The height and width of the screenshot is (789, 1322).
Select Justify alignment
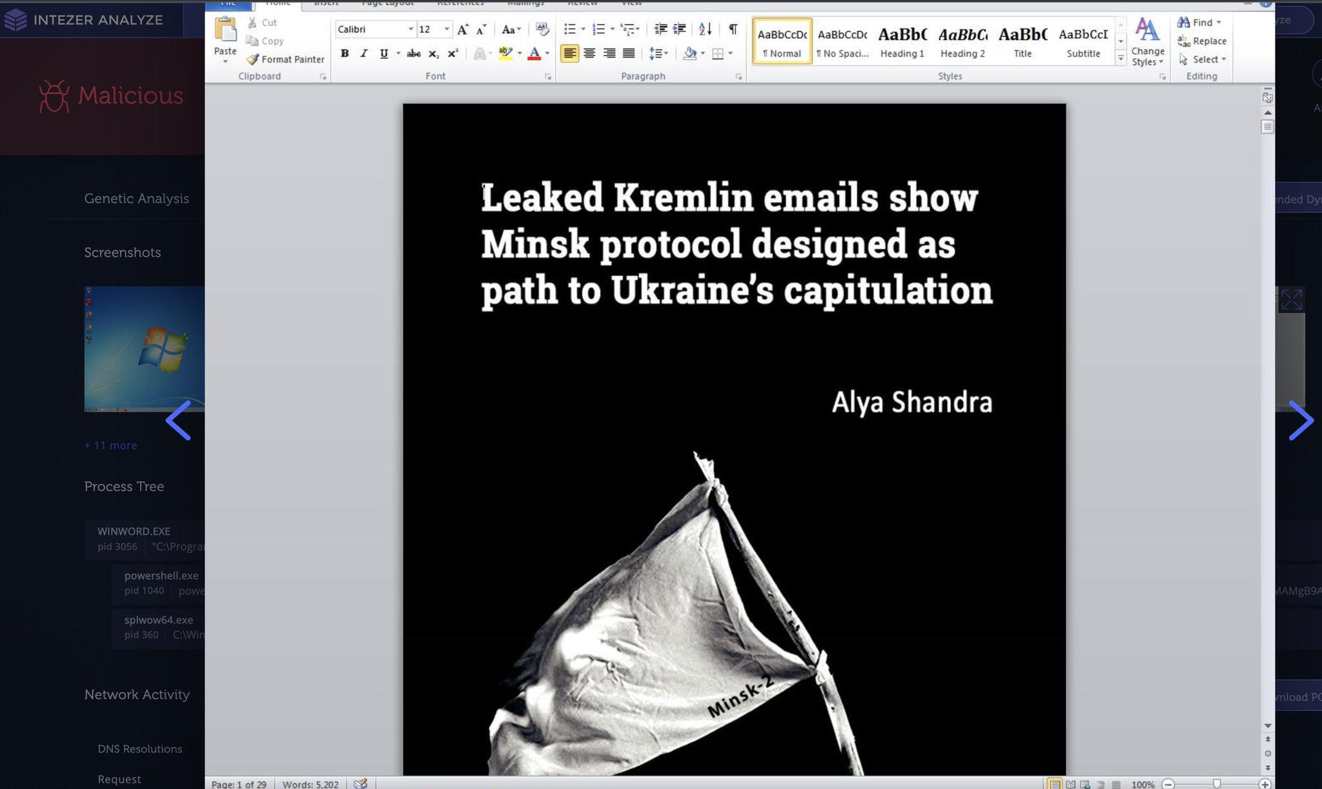(x=629, y=54)
